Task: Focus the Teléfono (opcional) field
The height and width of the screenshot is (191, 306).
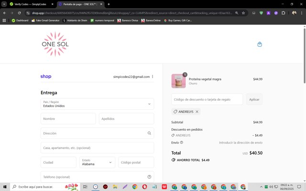Action: point(97,177)
